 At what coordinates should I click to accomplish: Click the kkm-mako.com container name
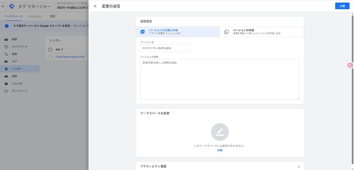73,8
